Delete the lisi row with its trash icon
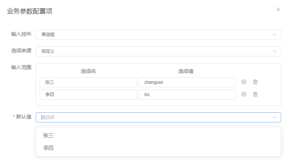The height and width of the screenshot is (160, 288). tap(255, 94)
